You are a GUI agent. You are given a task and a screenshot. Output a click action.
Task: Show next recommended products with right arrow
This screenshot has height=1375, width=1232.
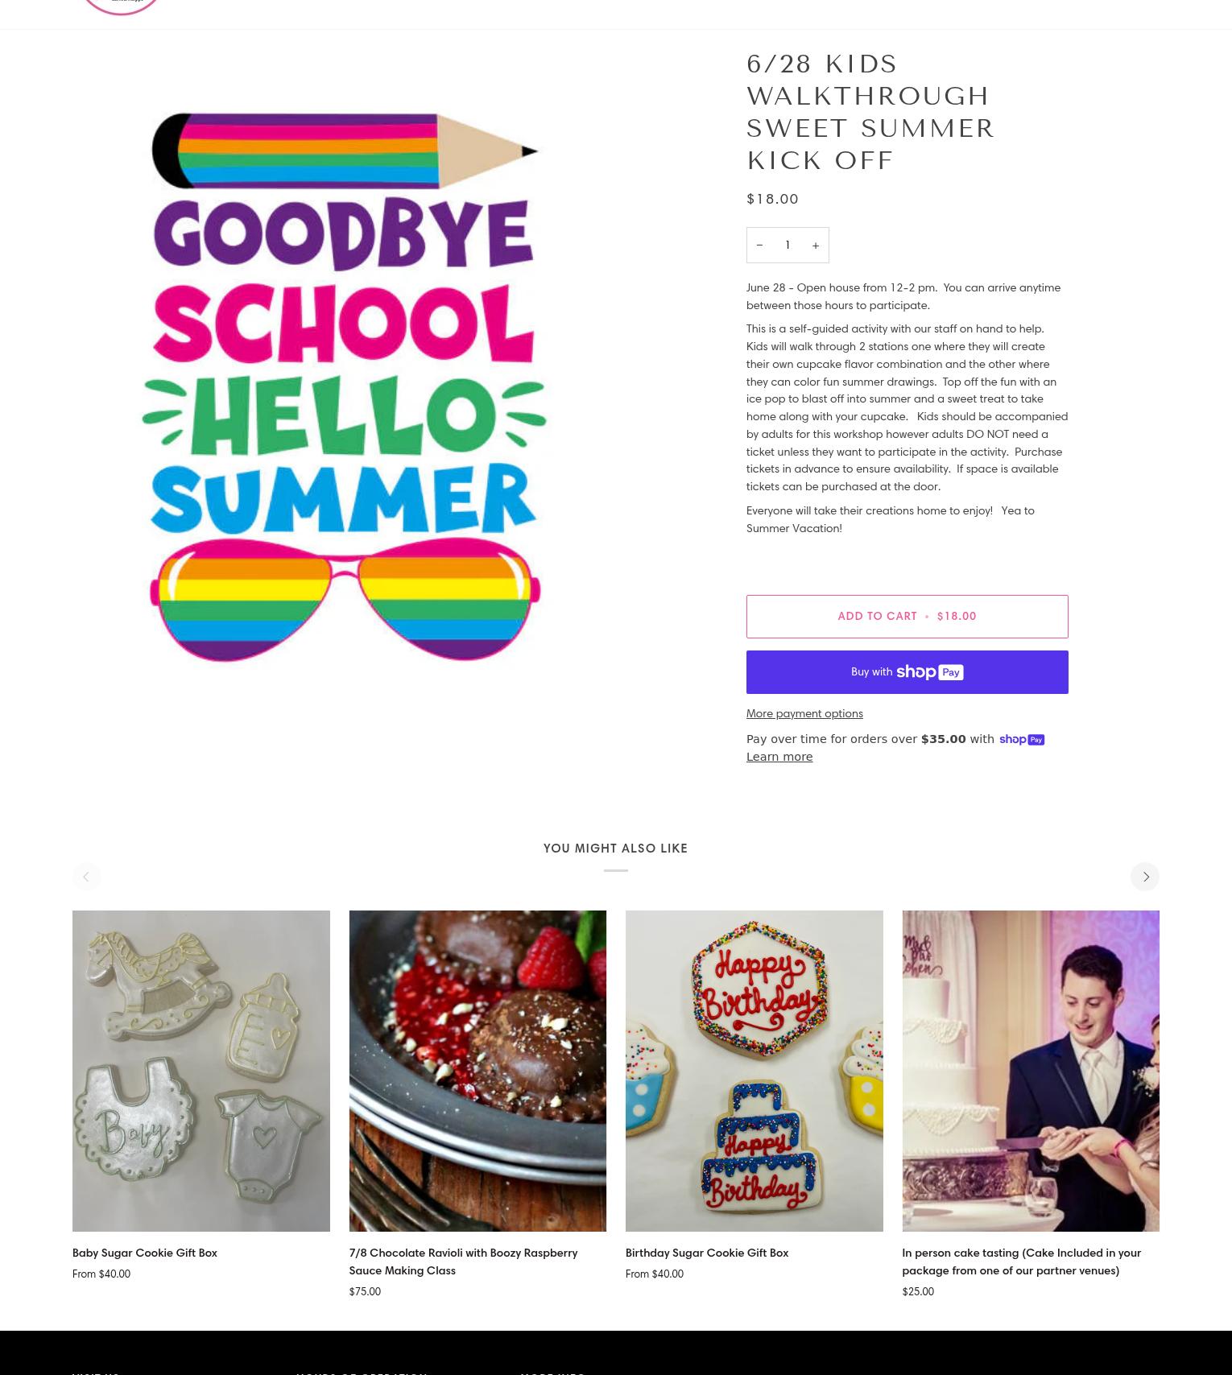[x=1145, y=877]
